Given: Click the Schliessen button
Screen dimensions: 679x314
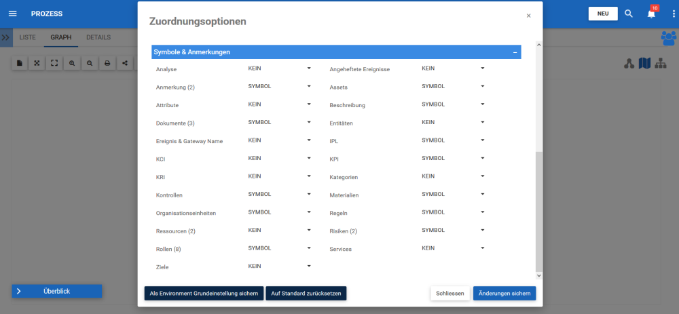Looking at the screenshot, I should point(450,293).
